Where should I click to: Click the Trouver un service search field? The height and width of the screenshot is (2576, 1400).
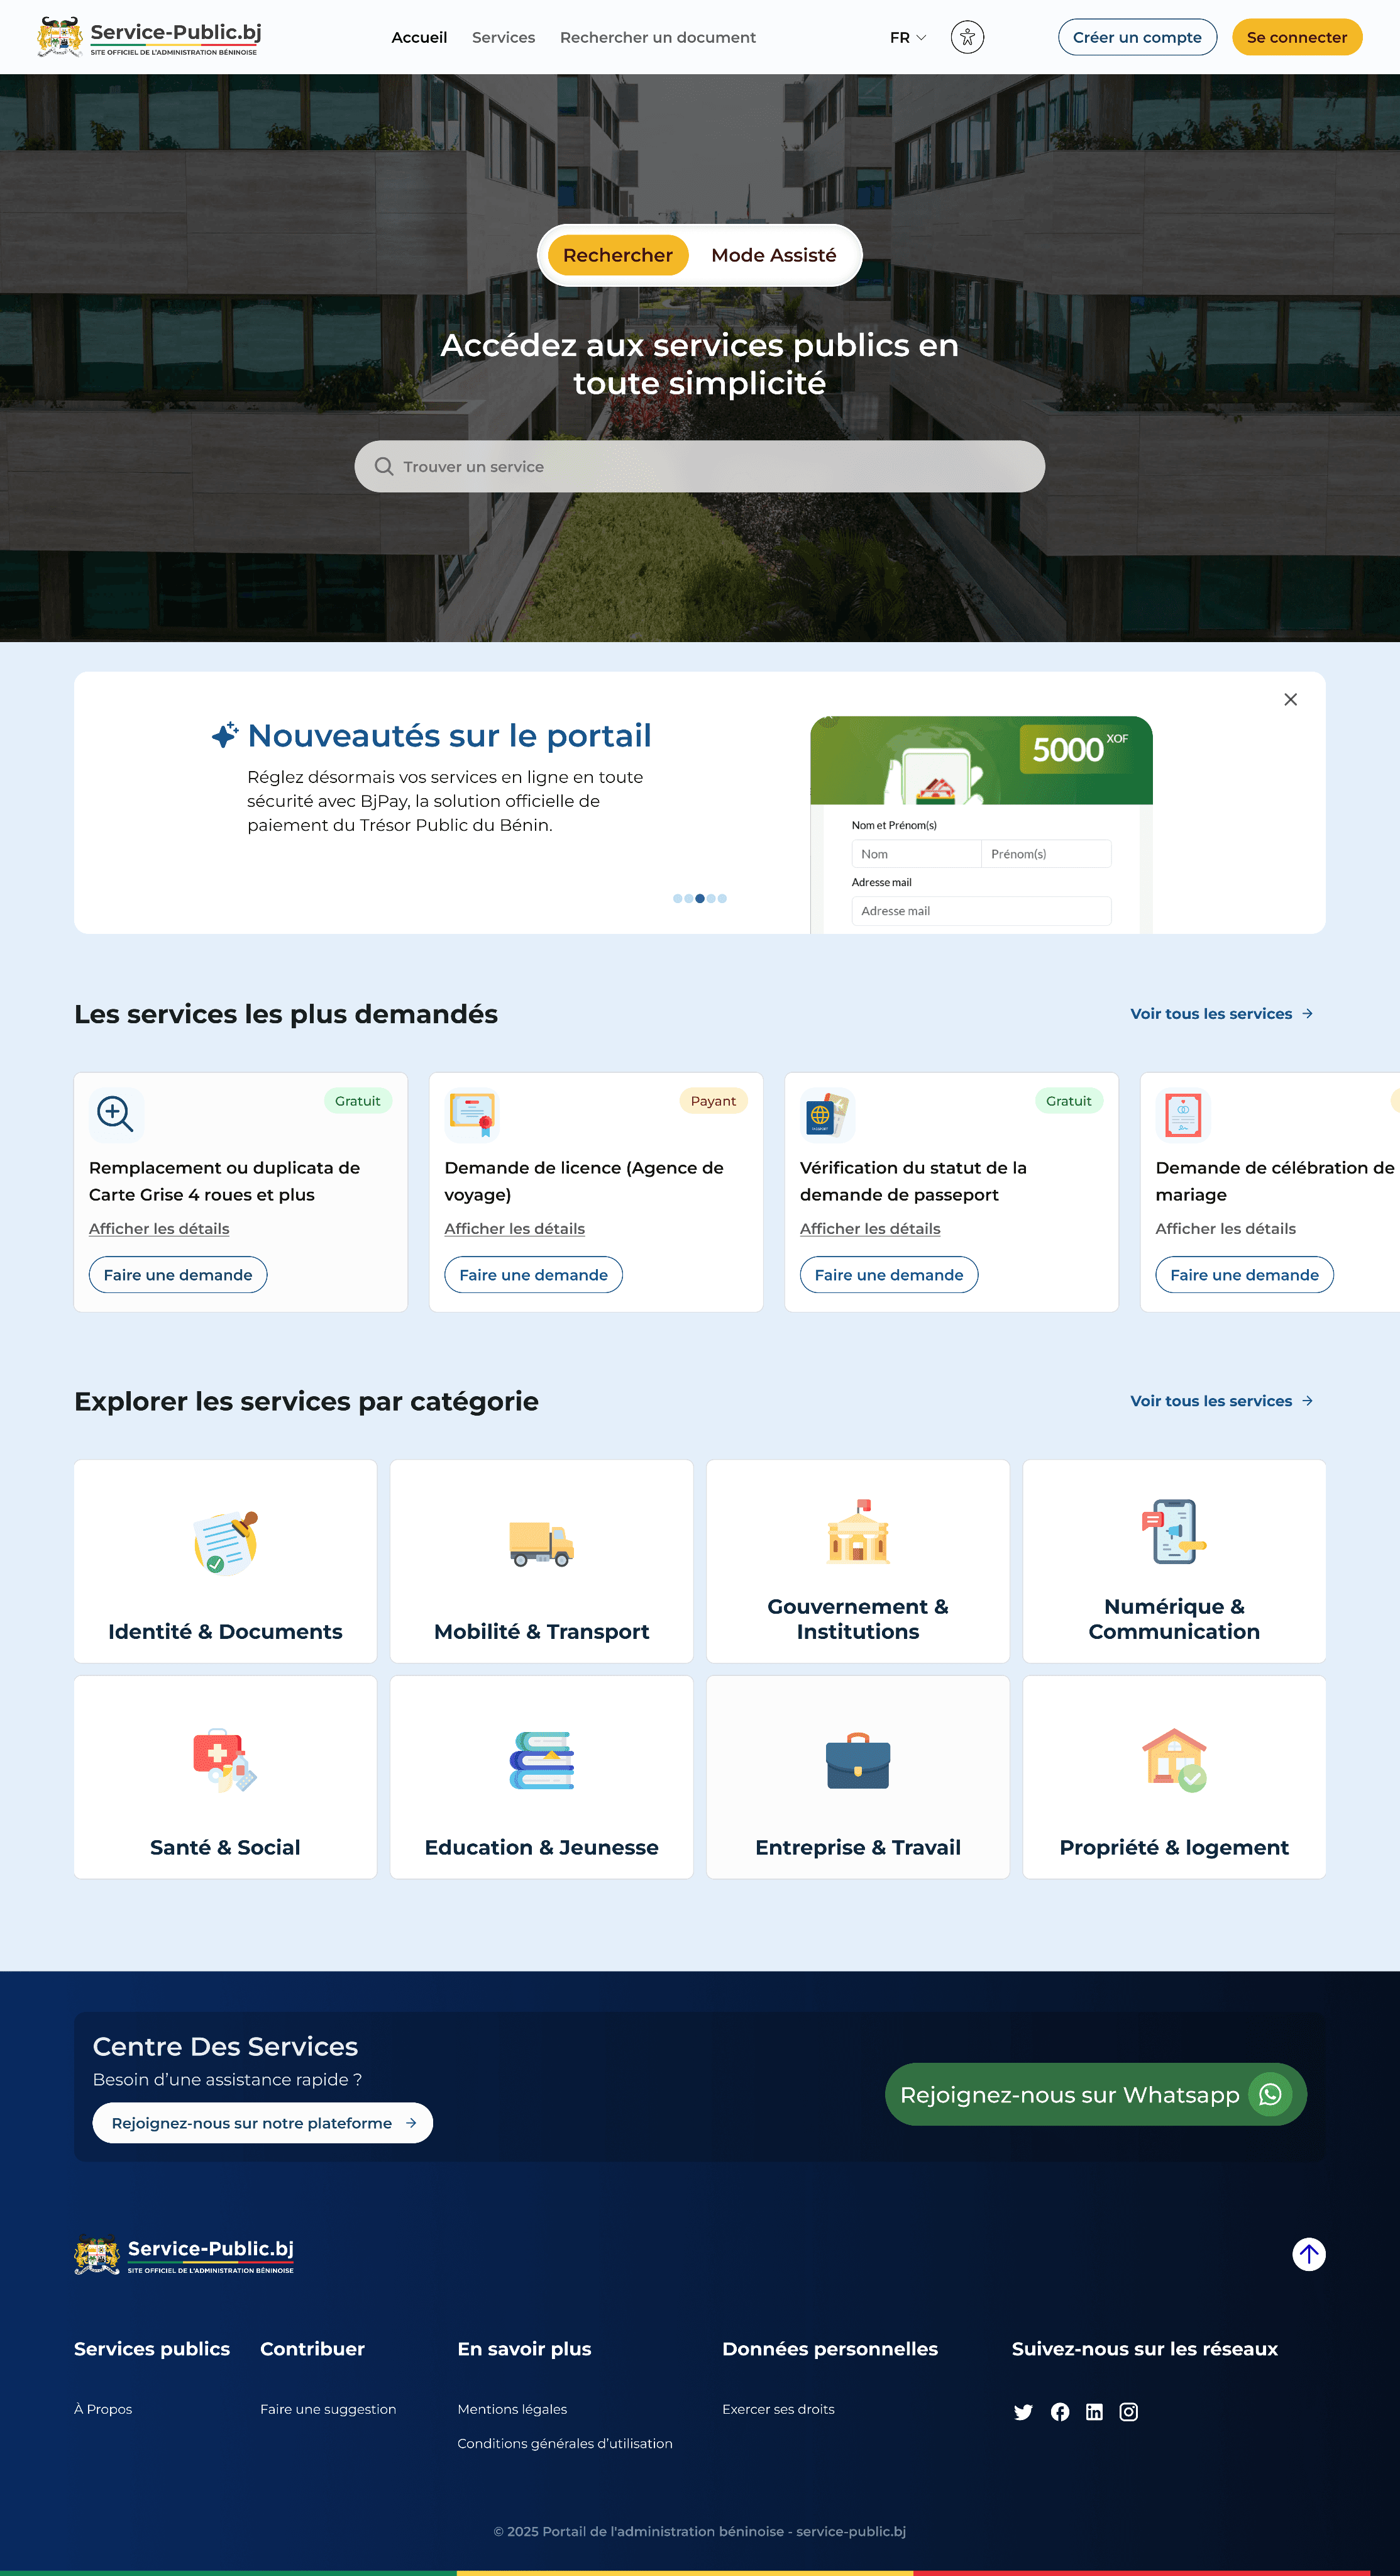tap(700, 466)
